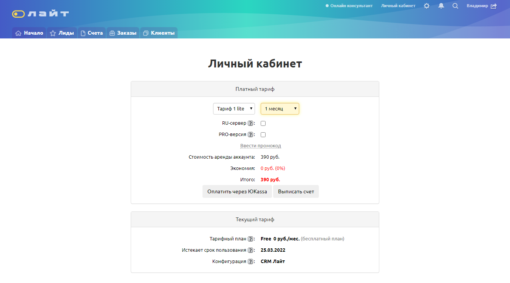Open the Тариф 1 lite dropdown
This screenshot has height=283, width=510.
(x=234, y=109)
